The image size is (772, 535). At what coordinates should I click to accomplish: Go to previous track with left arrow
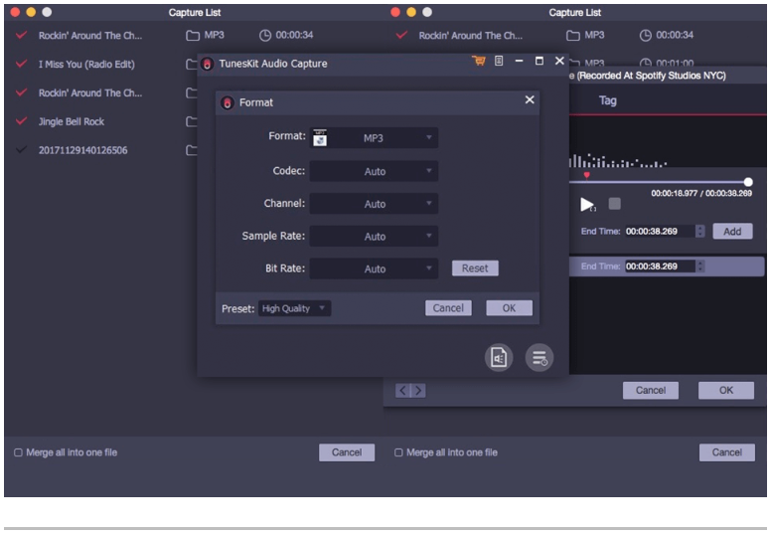point(402,391)
